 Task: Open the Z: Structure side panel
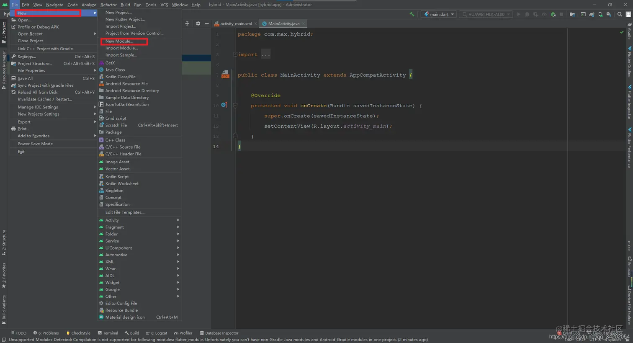[4, 243]
